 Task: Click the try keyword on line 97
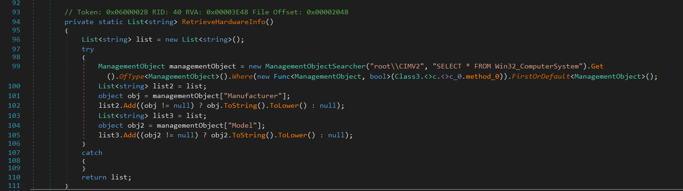pyautogui.click(x=88, y=49)
